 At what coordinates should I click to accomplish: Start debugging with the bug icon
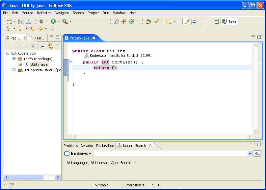[41, 21]
